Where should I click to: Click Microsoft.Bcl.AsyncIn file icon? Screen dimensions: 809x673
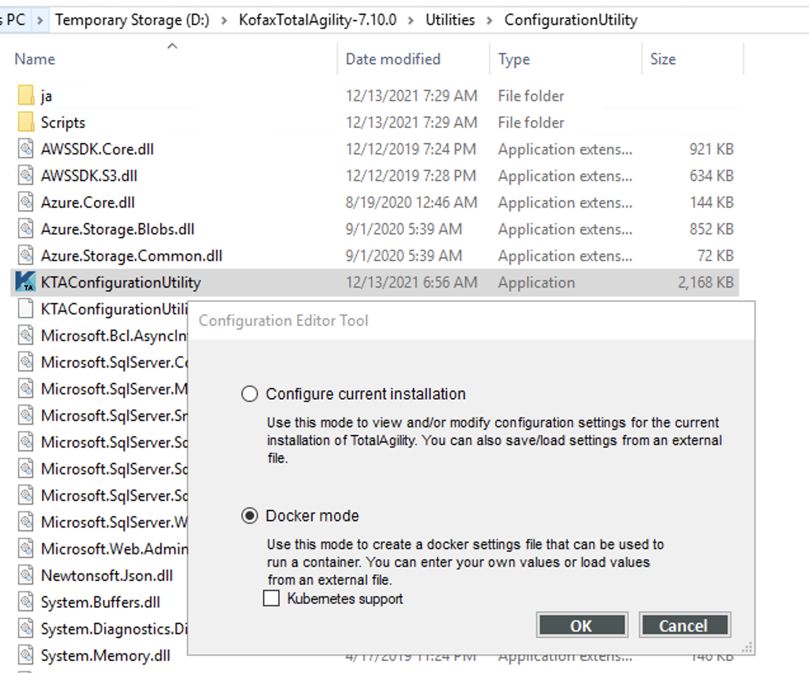click(25, 335)
